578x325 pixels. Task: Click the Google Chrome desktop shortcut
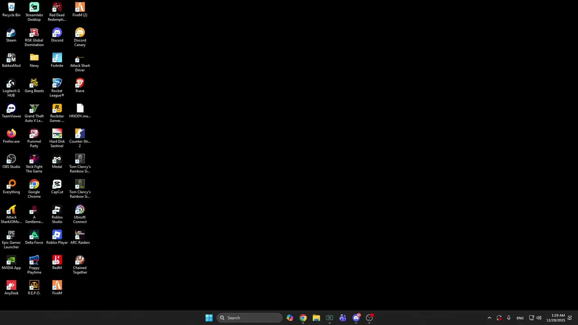[34, 189]
